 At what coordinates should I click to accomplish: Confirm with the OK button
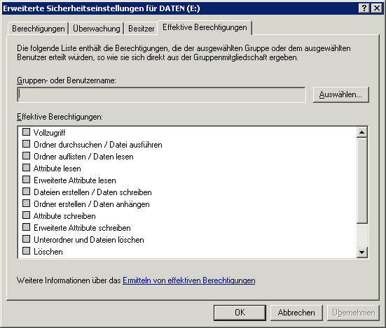[240, 313]
